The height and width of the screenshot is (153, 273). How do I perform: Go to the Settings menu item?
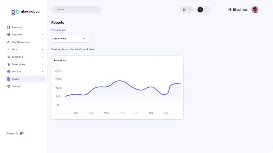pos(16,86)
